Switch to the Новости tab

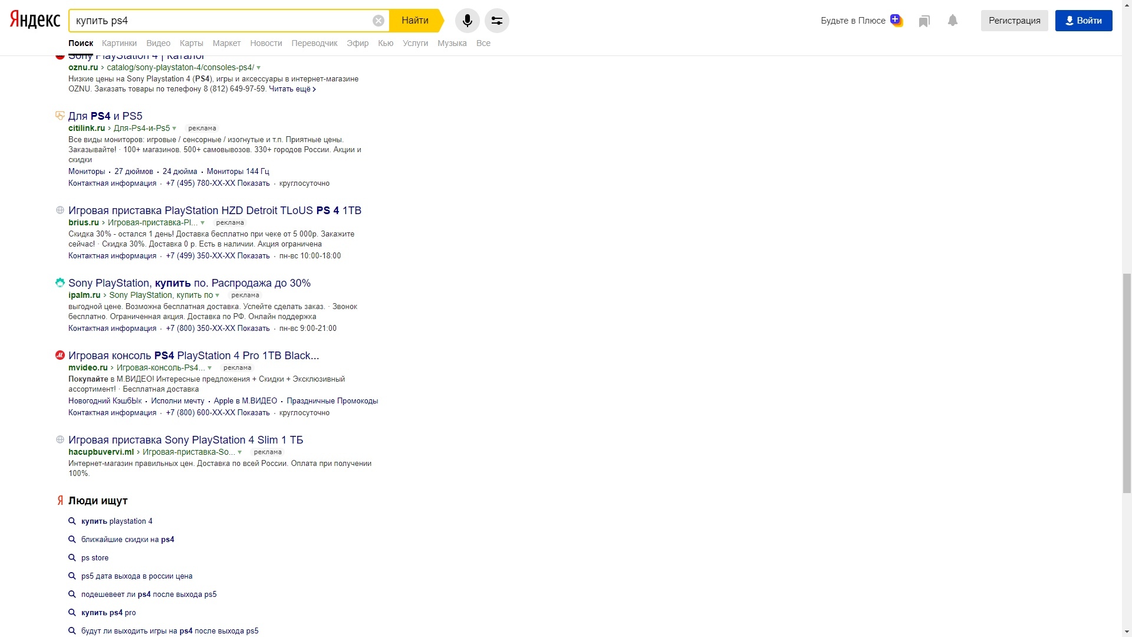coord(266,43)
